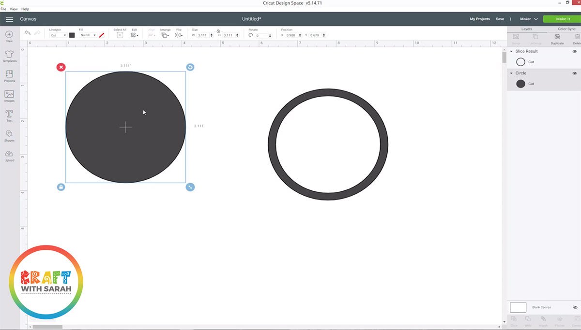Open the Maker machine dropdown

click(529, 19)
